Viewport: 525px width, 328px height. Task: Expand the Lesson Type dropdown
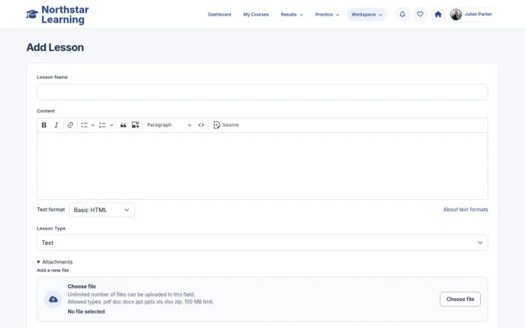pos(262,243)
